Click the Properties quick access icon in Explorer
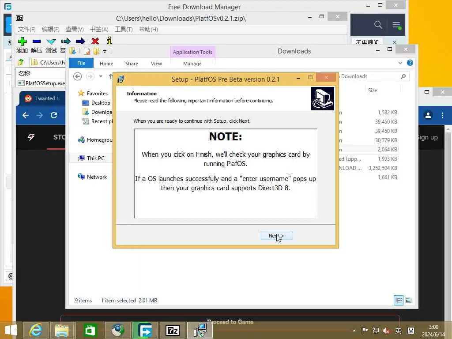 click(87, 51)
